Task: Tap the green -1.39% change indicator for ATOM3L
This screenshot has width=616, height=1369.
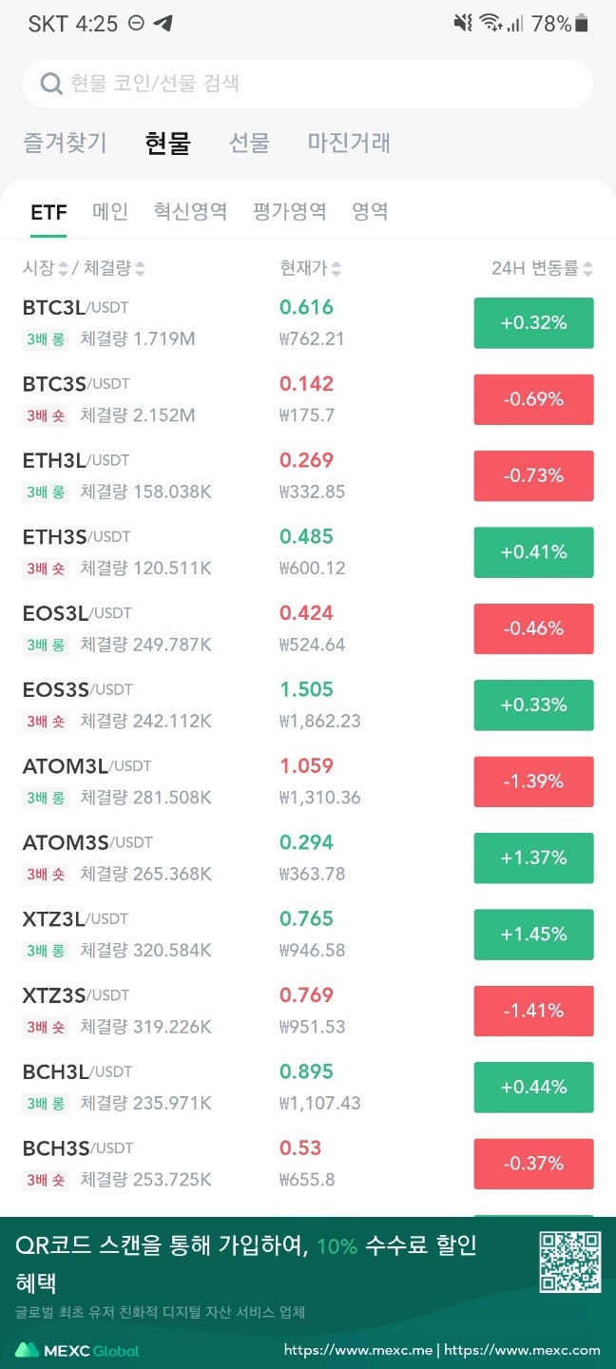Action: tap(533, 781)
